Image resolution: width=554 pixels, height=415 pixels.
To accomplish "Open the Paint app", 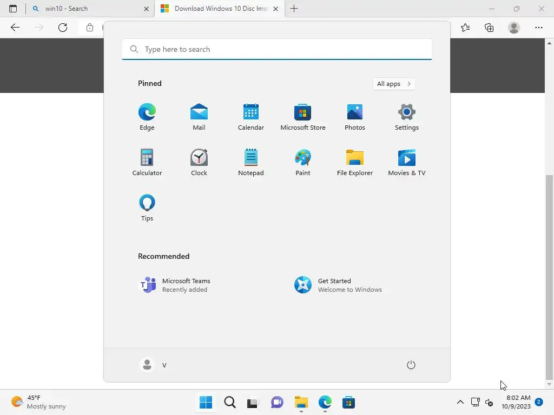I will [303, 163].
